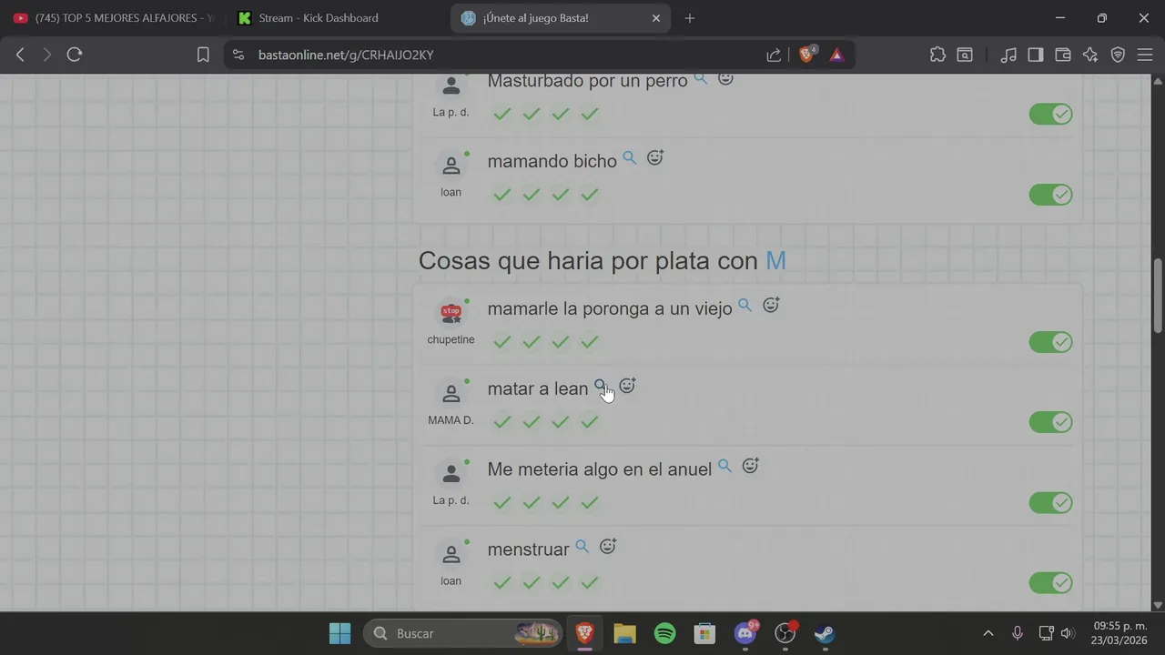
Task: Disable approval for "mamarle la poronga a un viejo"
Action: coord(1050,342)
